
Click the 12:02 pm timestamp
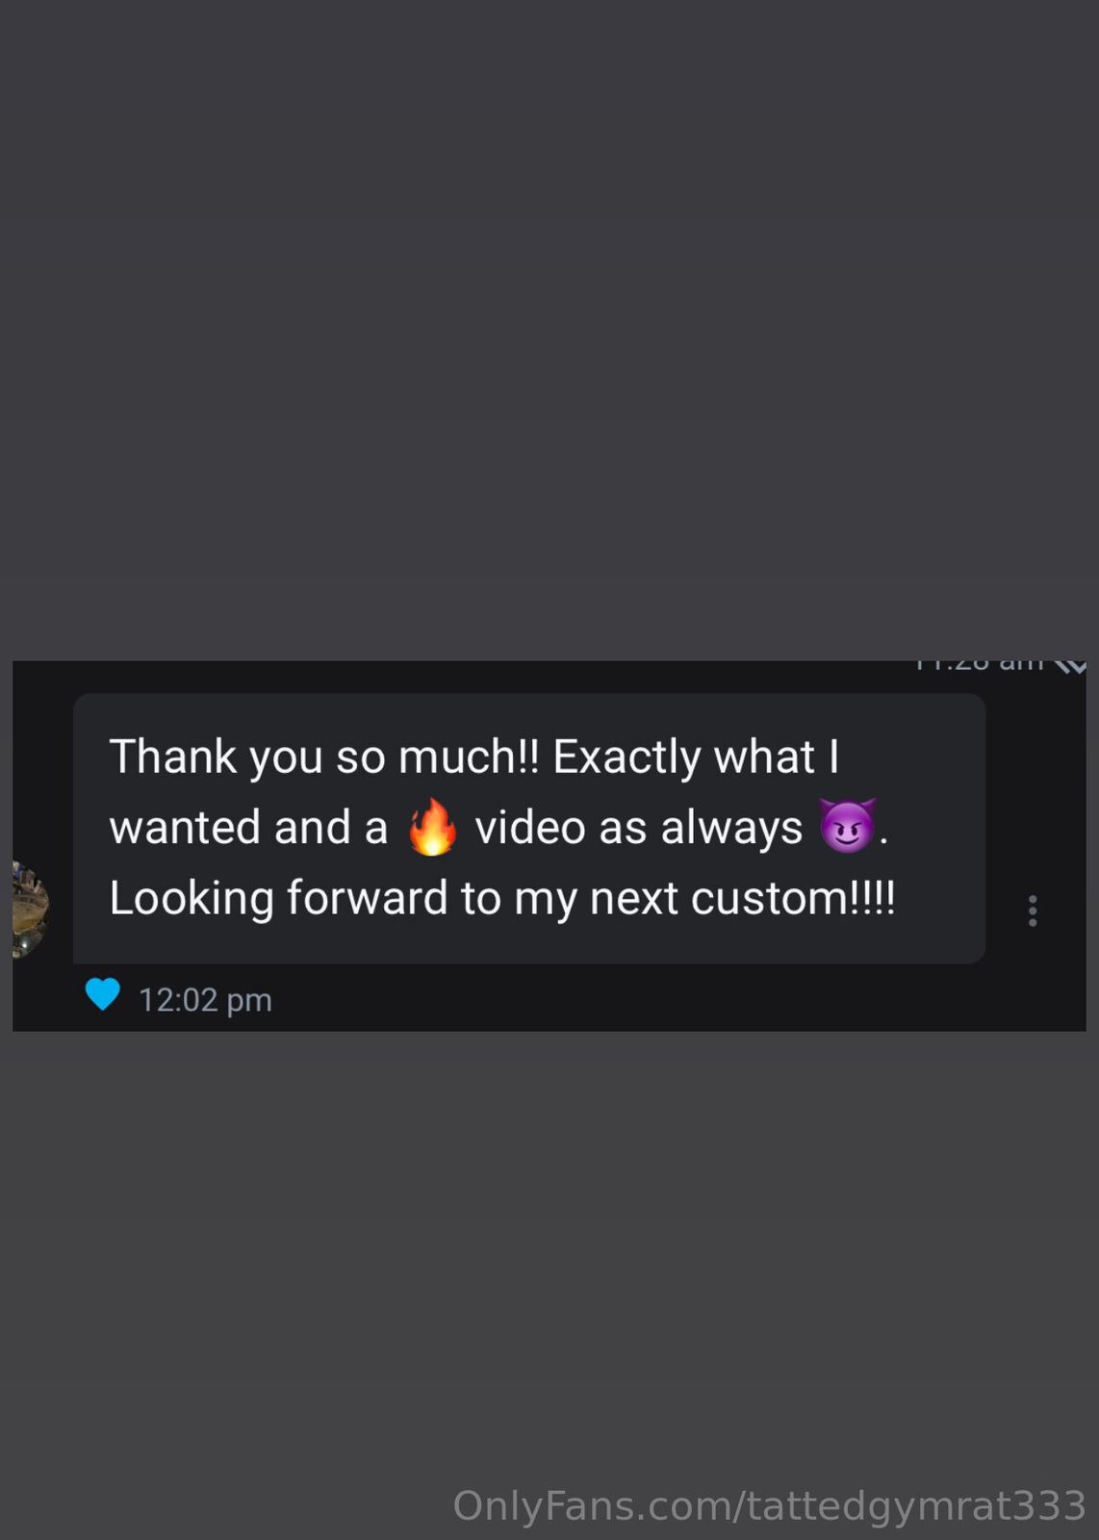[x=205, y=1000]
